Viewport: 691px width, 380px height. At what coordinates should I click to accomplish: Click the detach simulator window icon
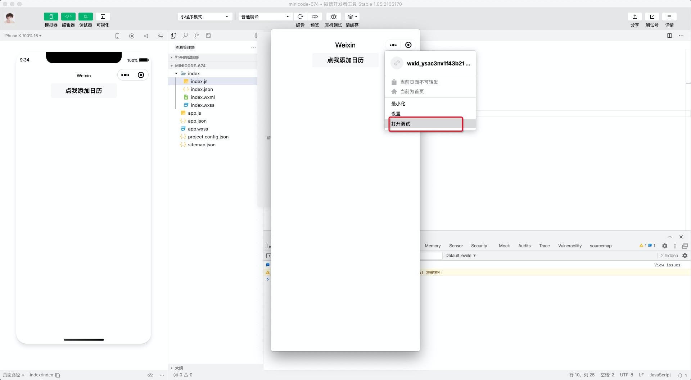161,36
